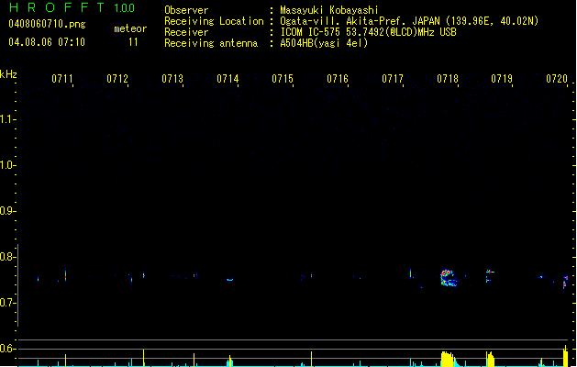Viewport: 577px width, 367px height.
Task: Click the 0715 time marker
Action: (x=283, y=79)
